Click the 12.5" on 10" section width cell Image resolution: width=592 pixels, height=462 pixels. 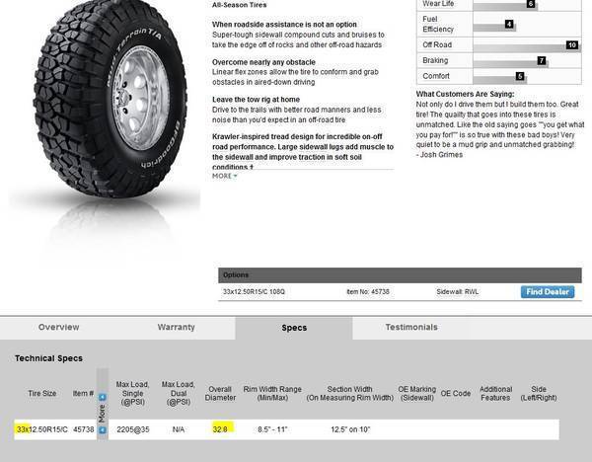click(x=350, y=429)
